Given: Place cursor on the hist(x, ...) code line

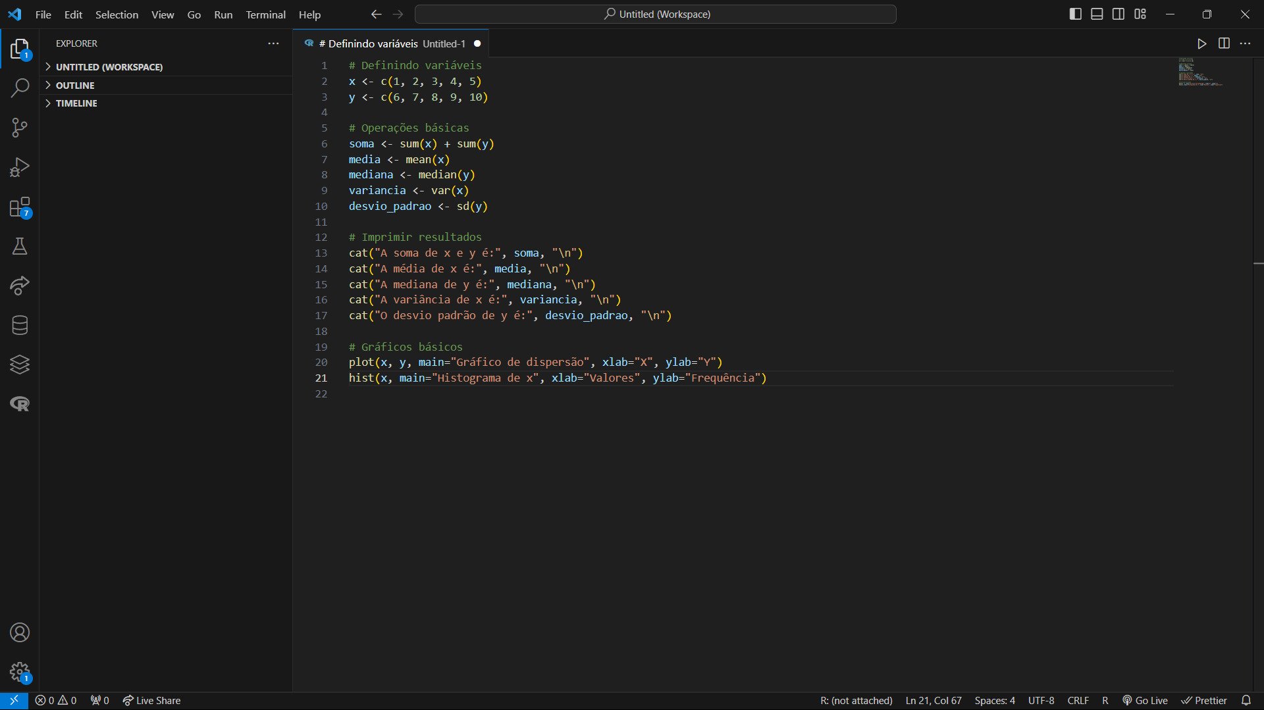Looking at the screenshot, I should [558, 378].
